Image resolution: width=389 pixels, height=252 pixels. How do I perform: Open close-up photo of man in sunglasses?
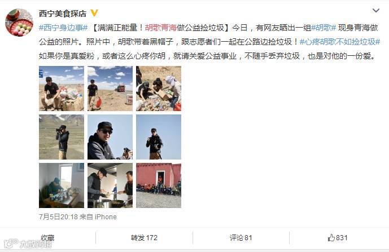tap(110, 137)
